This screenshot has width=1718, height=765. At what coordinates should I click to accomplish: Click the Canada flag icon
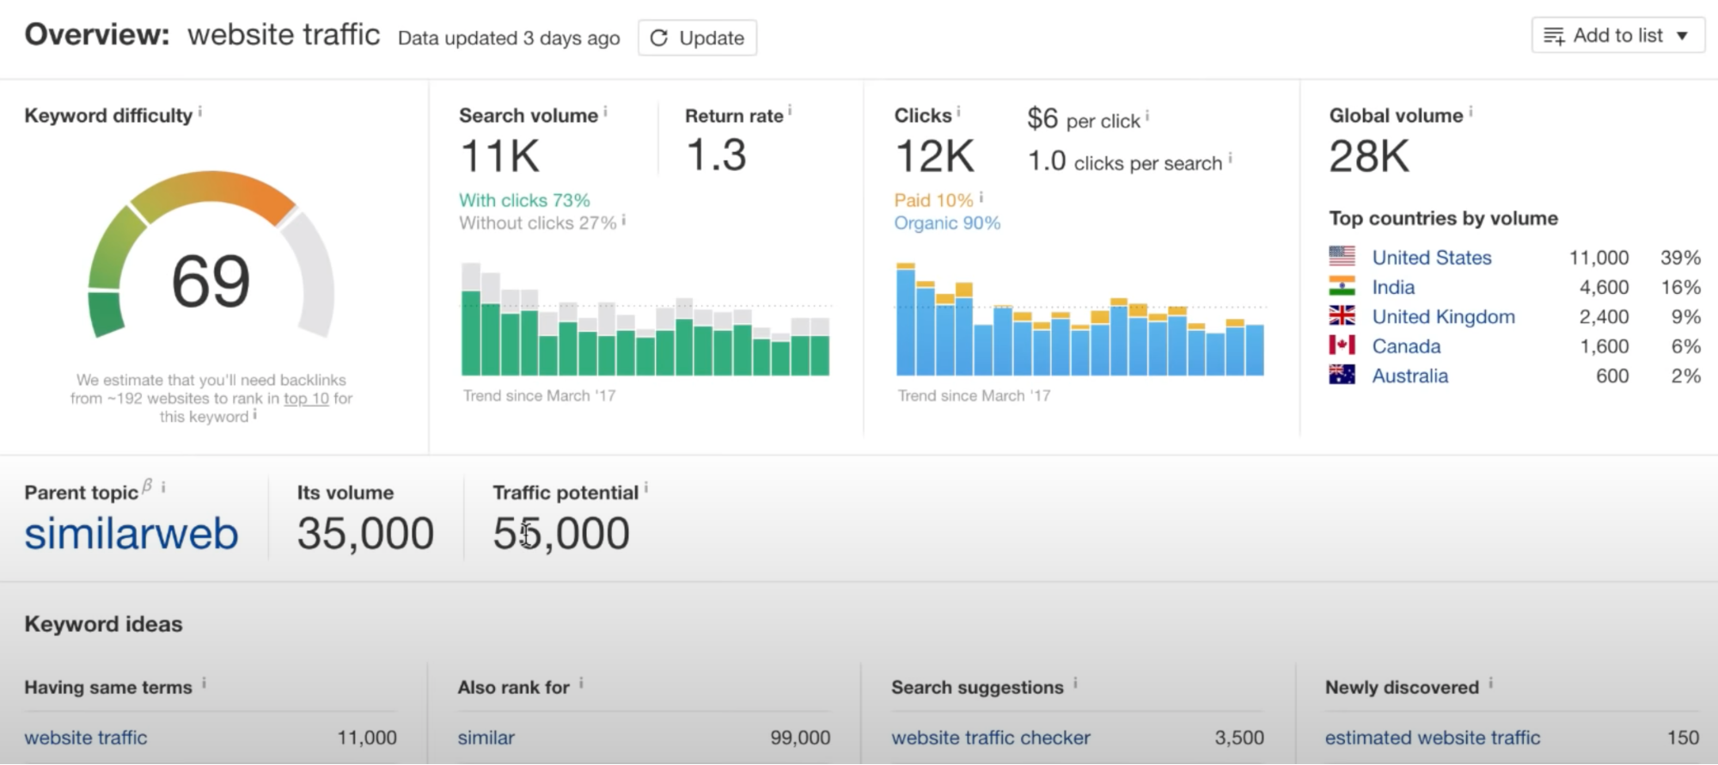tap(1342, 346)
